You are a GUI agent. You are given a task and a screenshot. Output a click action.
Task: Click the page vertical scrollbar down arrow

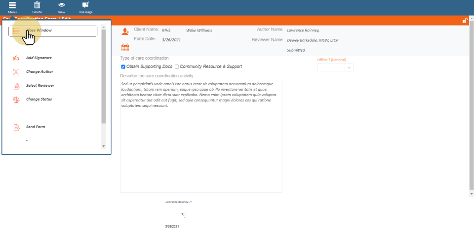point(471,194)
